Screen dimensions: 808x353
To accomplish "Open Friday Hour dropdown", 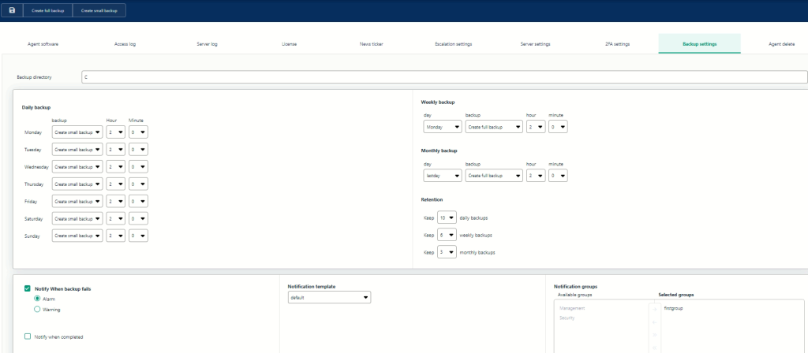I will point(116,201).
